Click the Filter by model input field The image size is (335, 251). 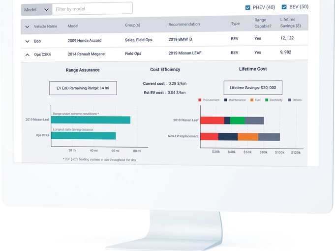92,8
